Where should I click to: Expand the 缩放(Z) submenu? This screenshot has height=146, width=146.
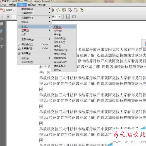click(x=34, y=22)
